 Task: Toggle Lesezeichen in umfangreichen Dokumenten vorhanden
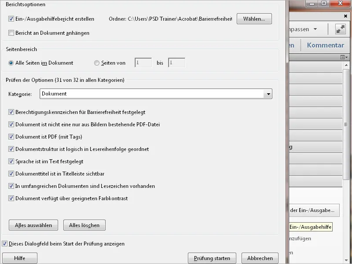(11, 186)
